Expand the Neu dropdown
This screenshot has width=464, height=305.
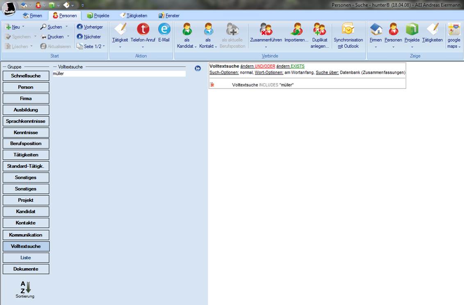coord(23,27)
